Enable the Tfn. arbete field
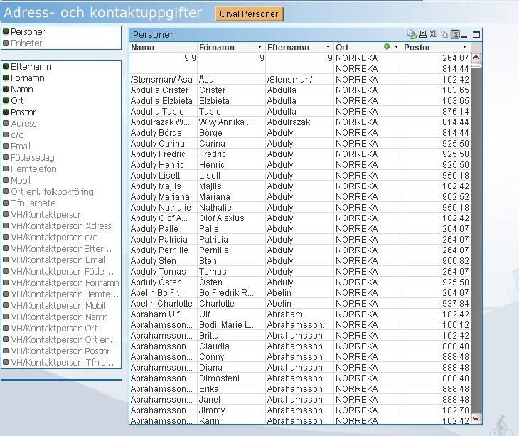Screen dimensions: 519x436 click(x=29, y=203)
